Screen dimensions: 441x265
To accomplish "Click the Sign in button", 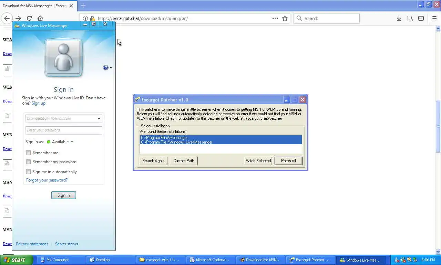I will point(64,195).
